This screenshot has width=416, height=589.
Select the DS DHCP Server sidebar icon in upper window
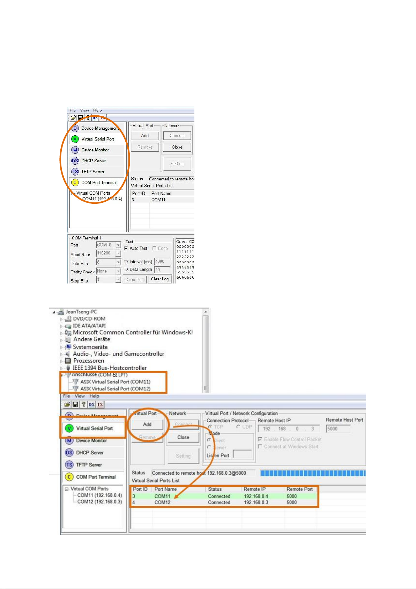click(x=75, y=161)
